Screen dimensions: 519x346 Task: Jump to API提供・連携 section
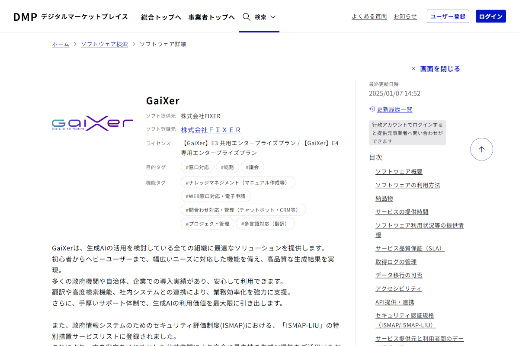pyautogui.click(x=395, y=302)
